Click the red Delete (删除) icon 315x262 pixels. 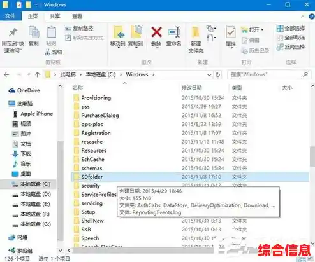[156, 32]
